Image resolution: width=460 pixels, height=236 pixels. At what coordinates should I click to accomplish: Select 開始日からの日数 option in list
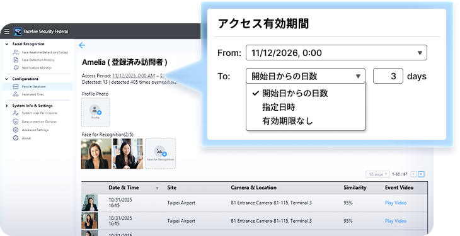[x=295, y=93]
